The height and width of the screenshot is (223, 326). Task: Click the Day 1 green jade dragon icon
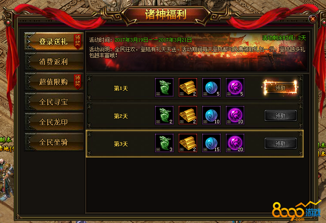click(x=164, y=87)
